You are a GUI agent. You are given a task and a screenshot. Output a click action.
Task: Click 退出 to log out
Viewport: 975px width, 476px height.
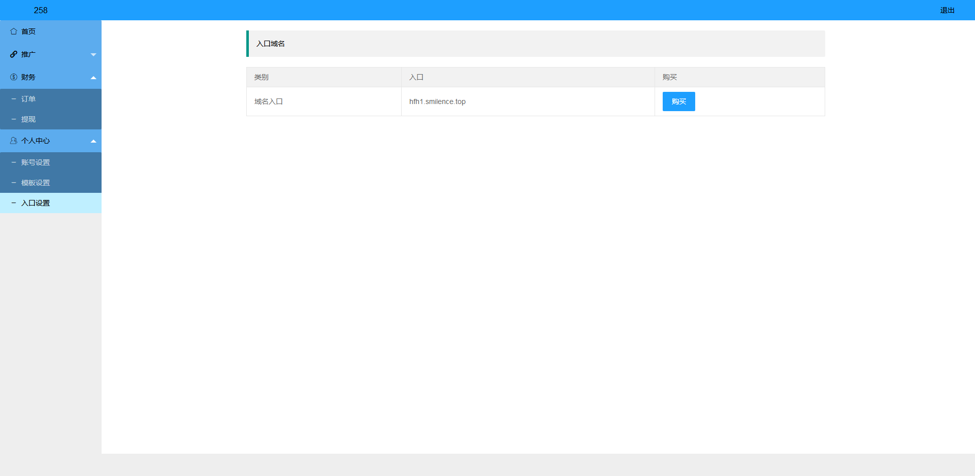[x=947, y=10]
